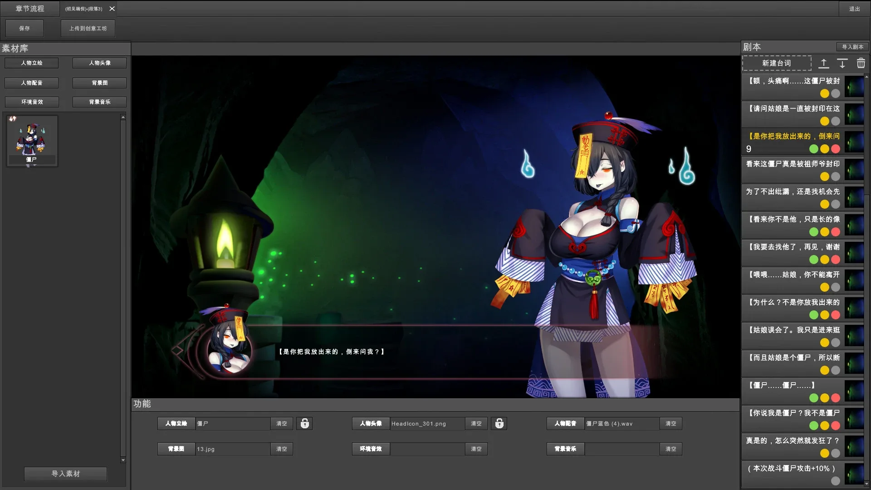Move the selected script line up with the arrow icon
This screenshot has height=490, width=871.
tap(824, 64)
